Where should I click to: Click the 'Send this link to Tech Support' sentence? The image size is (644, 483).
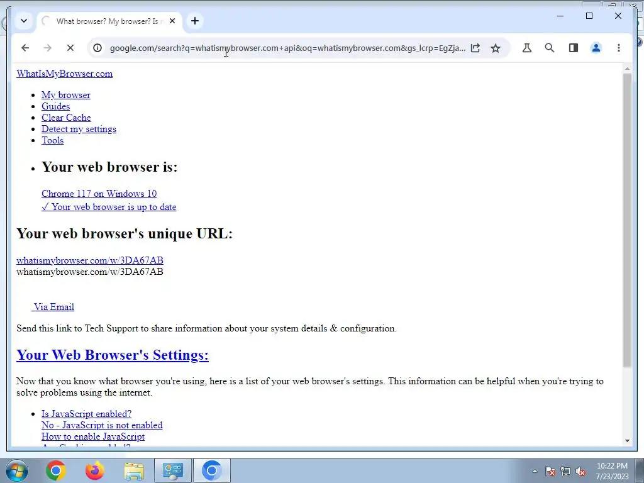pyautogui.click(x=206, y=328)
